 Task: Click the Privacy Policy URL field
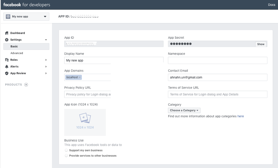click(x=88, y=94)
